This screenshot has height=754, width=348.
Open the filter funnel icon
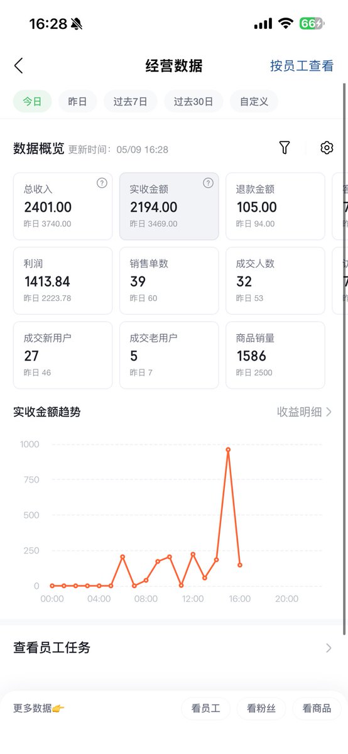(x=285, y=148)
